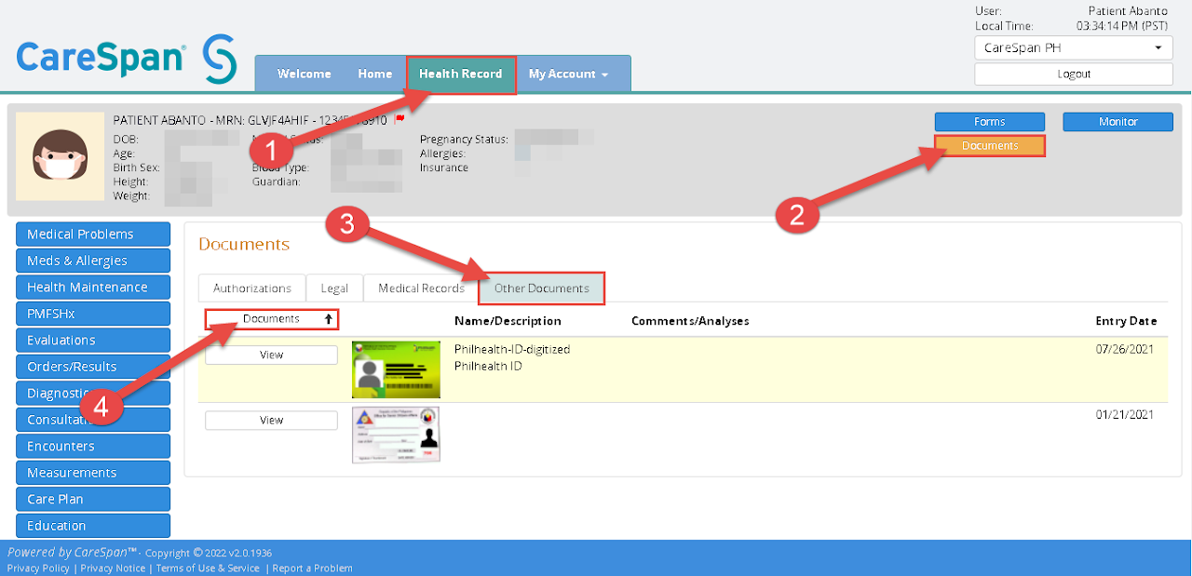Open Care Plan section
The height and width of the screenshot is (576, 1192).
point(93,499)
